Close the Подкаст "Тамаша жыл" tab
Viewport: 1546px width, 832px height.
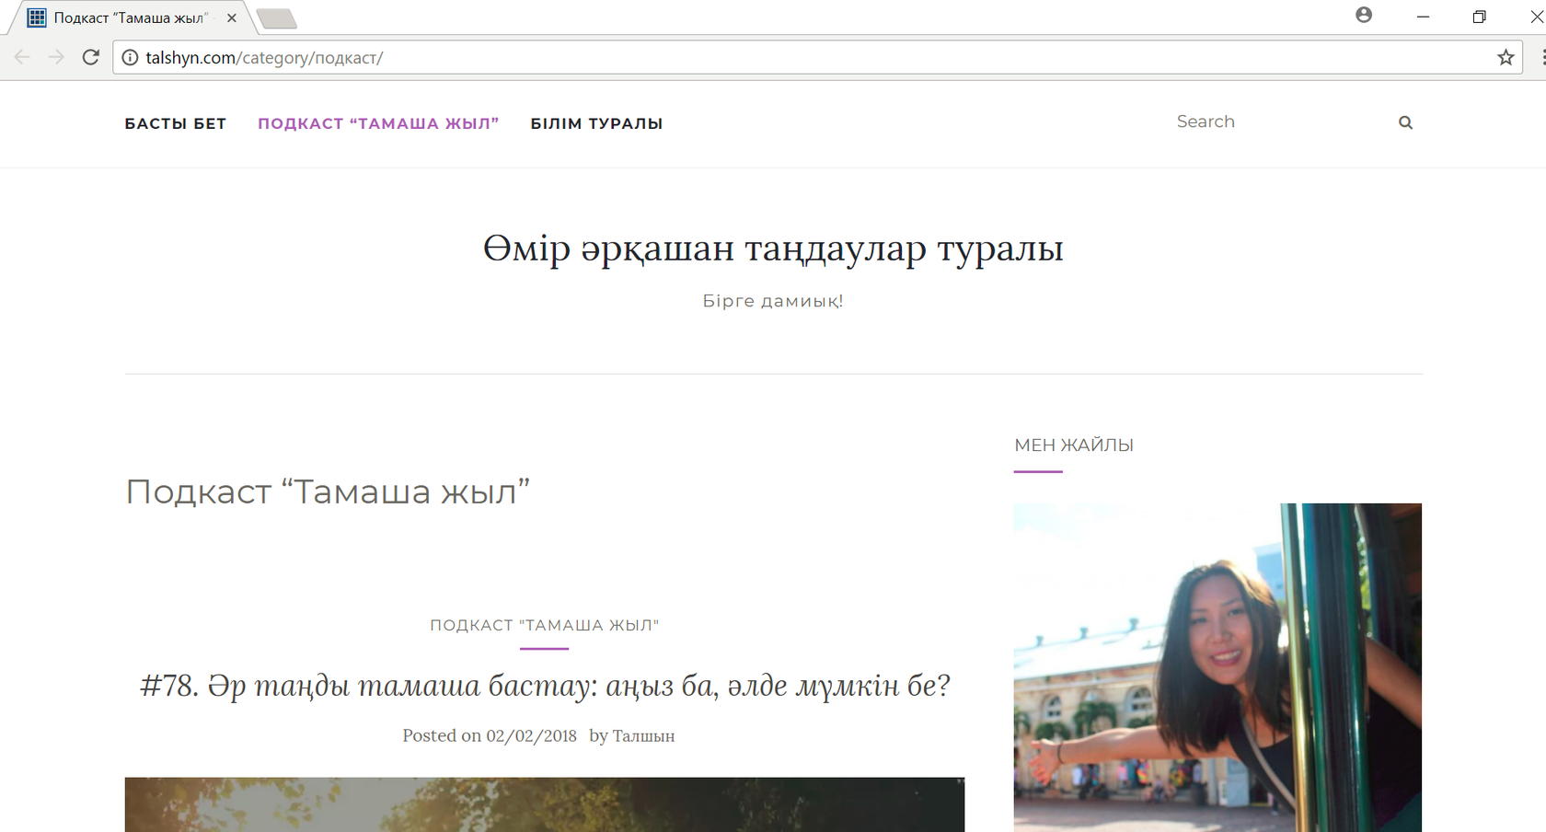click(231, 17)
